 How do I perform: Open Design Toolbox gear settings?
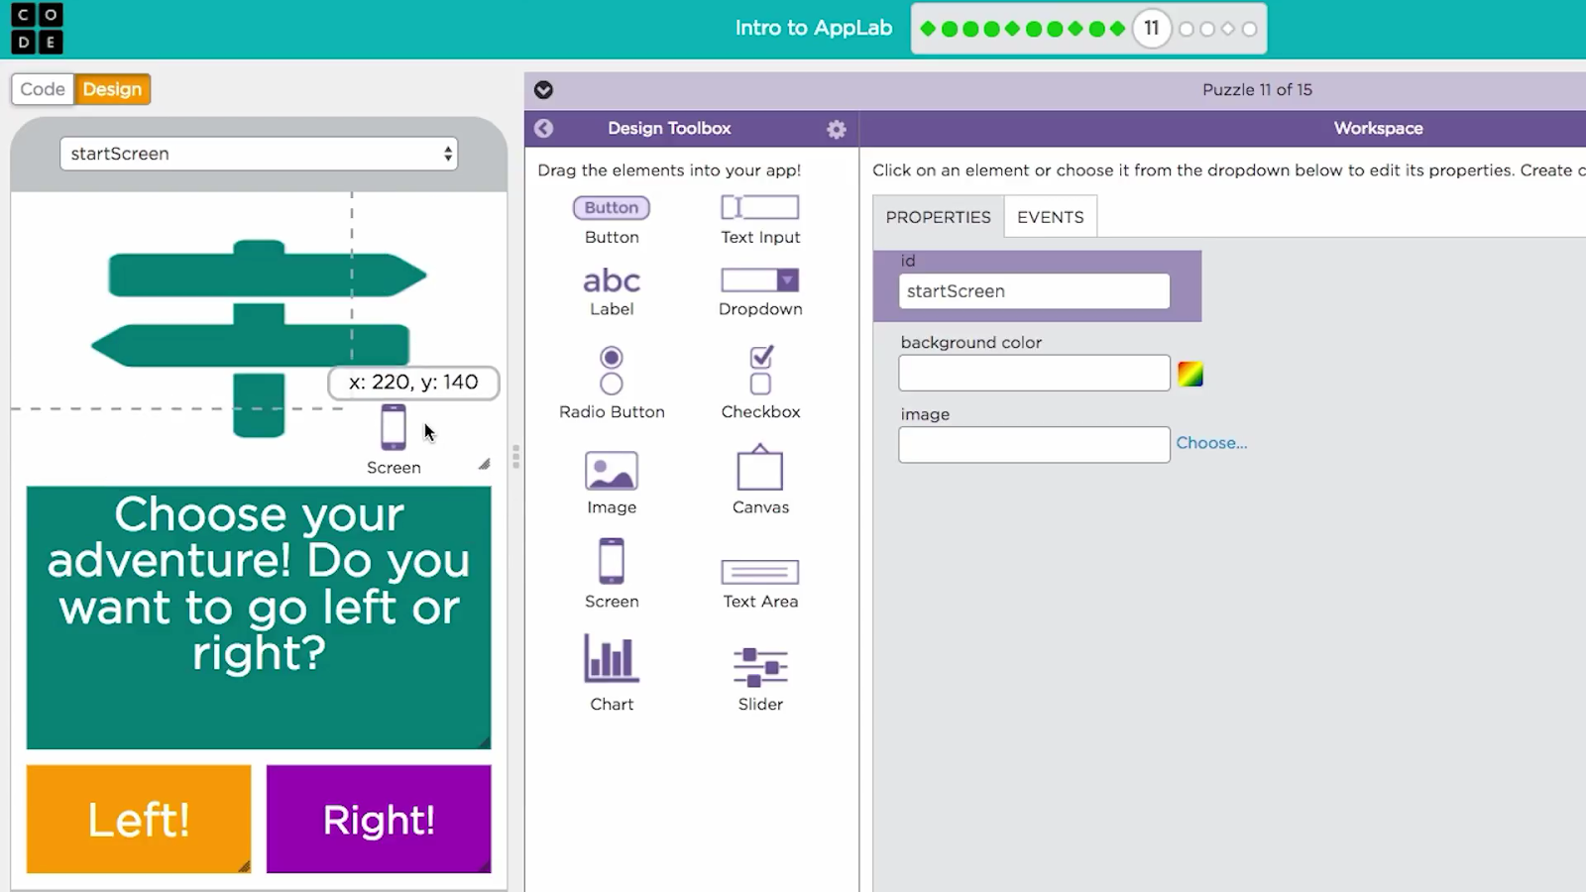(837, 129)
